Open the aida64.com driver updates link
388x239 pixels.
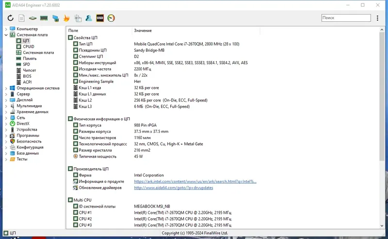click(174, 188)
